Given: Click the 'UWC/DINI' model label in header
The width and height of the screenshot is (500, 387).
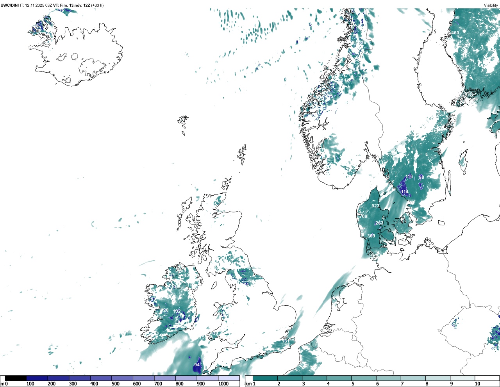Looking at the screenshot, I should [9, 5].
